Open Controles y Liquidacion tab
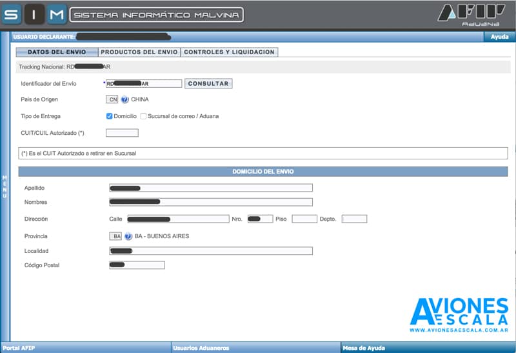 point(229,52)
